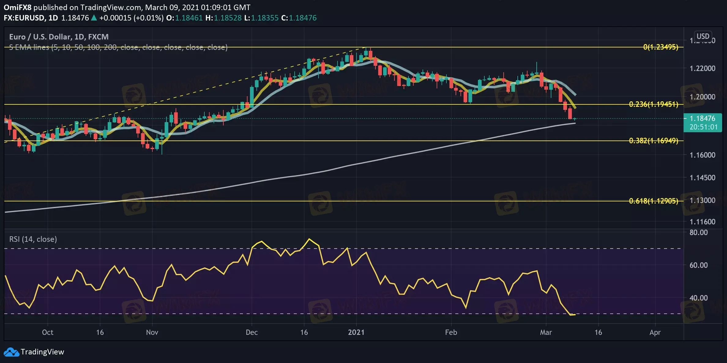This screenshot has width=727, height=363.
Task: Click the 1.20000 label on price axis
Action: pyautogui.click(x=702, y=97)
